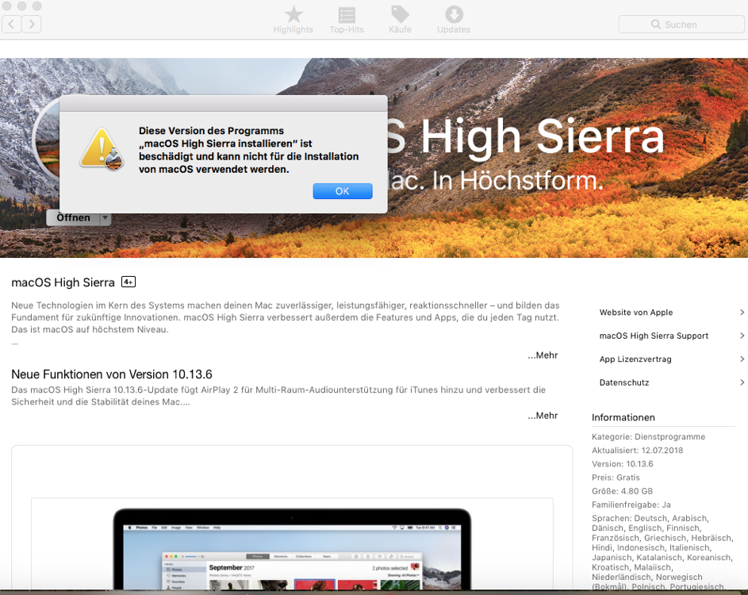Click the Öffnen button

click(73, 218)
